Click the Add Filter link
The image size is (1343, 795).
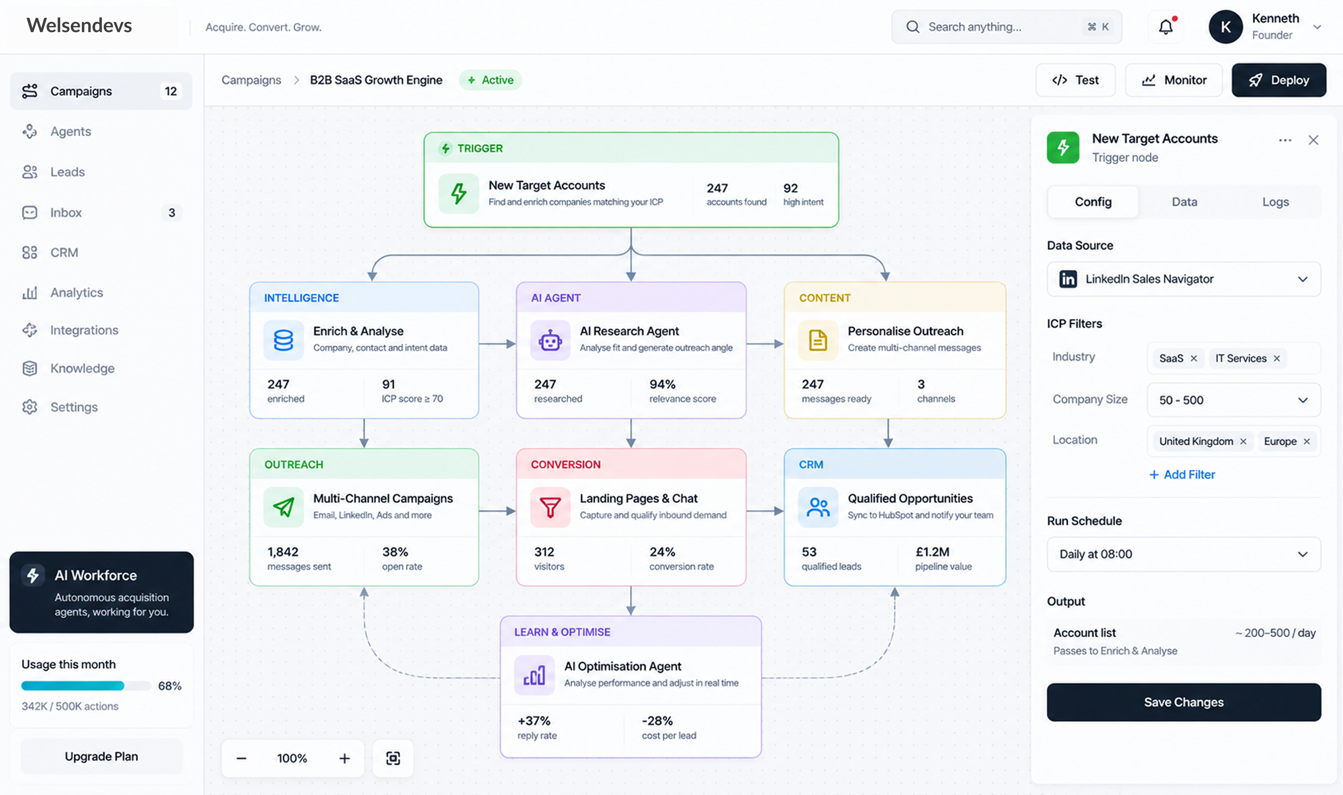coord(1182,475)
